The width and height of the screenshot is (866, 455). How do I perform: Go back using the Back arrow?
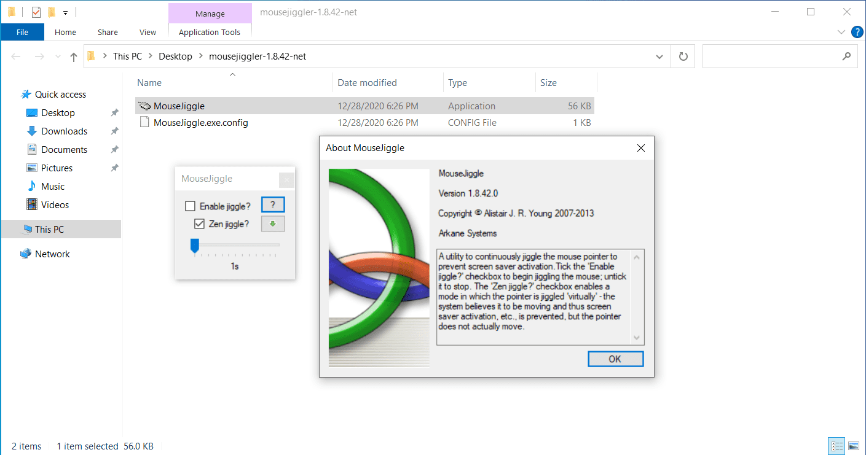pos(17,56)
